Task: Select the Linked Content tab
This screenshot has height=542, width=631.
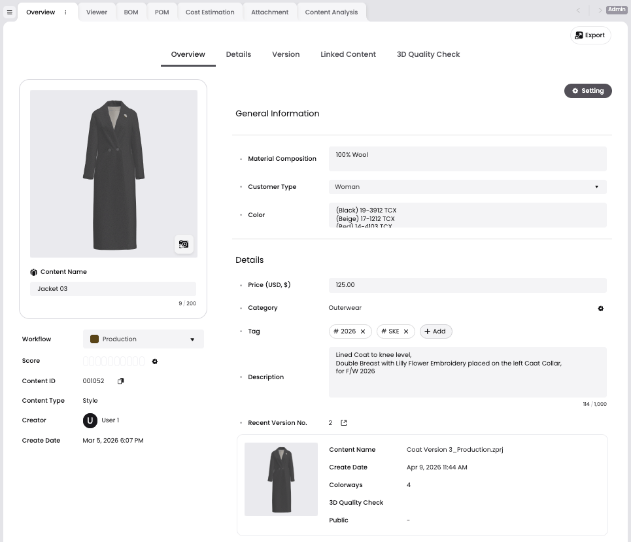Action: pos(348,54)
